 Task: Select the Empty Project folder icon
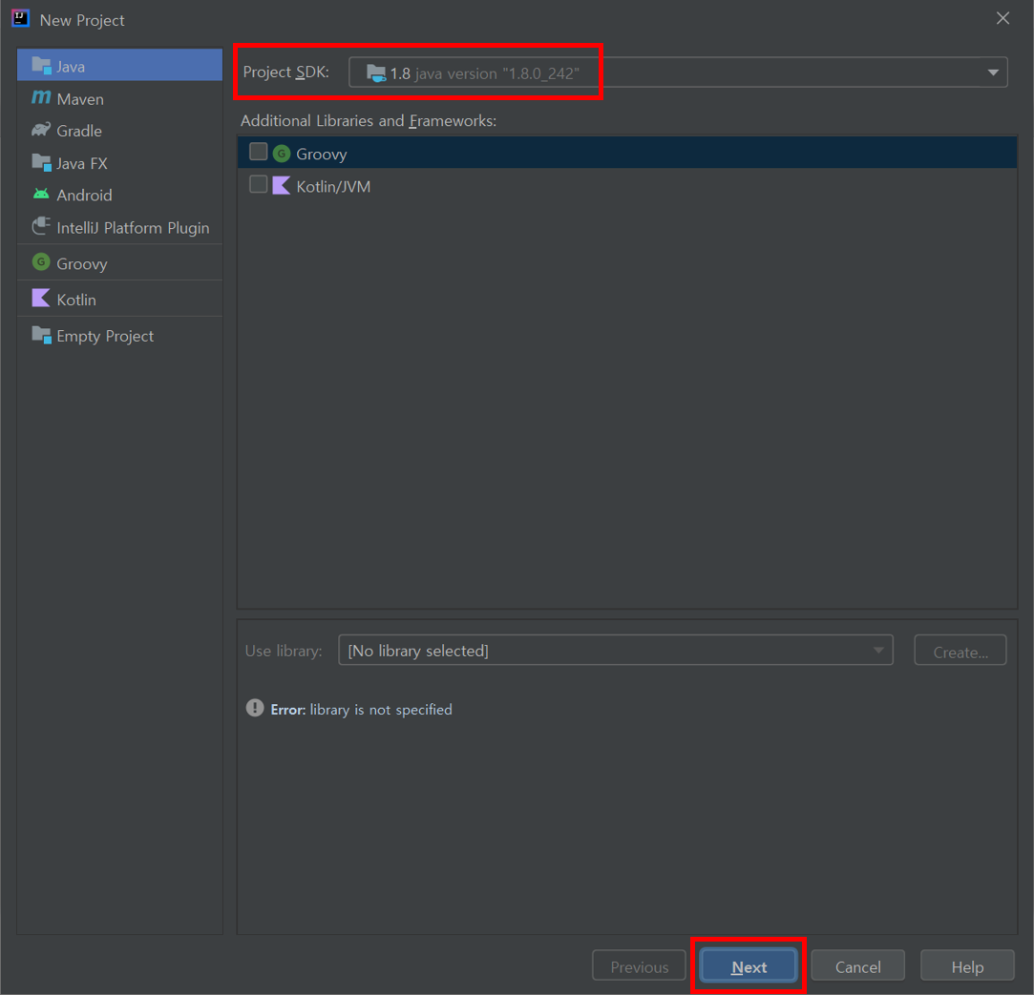coord(42,335)
